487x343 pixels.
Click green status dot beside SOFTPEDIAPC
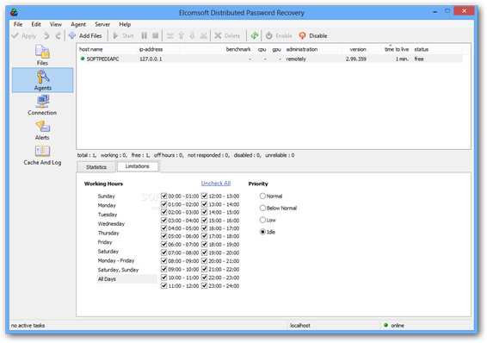coord(83,59)
